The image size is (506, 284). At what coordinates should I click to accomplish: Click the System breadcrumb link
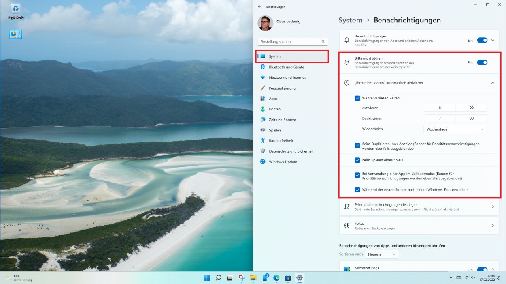tap(350, 20)
